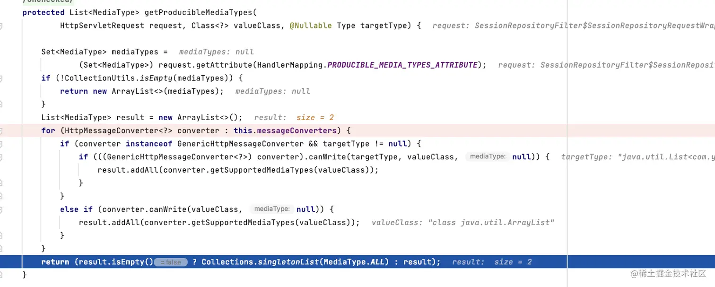Collapse the for-loop block using gutter fold marker

coord(1,130)
